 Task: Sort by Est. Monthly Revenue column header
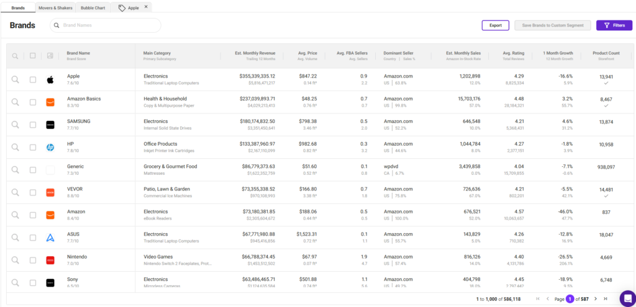click(x=255, y=53)
